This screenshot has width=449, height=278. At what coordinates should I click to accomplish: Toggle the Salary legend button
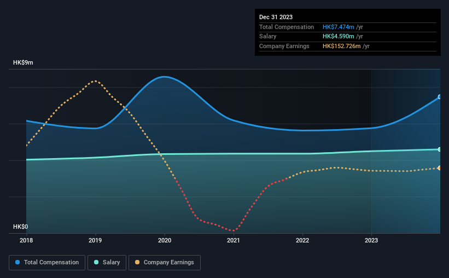[107, 263]
